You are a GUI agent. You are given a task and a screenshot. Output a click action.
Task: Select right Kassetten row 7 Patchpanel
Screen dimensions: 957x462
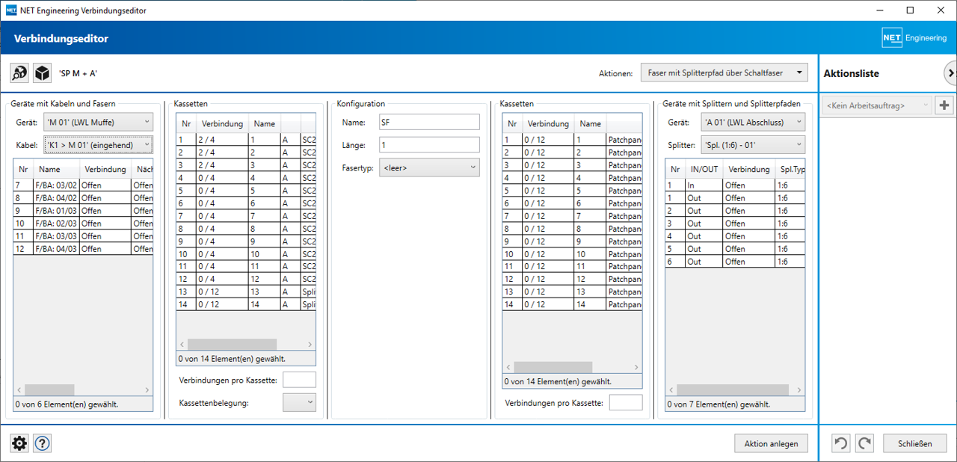click(573, 216)
